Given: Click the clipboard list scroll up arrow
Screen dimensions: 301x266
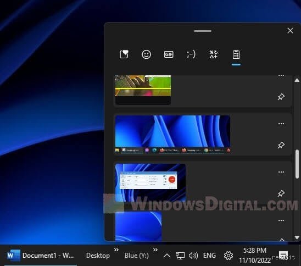Looking at the screenshot, I should pyautogui.click(x=297, y=80).
